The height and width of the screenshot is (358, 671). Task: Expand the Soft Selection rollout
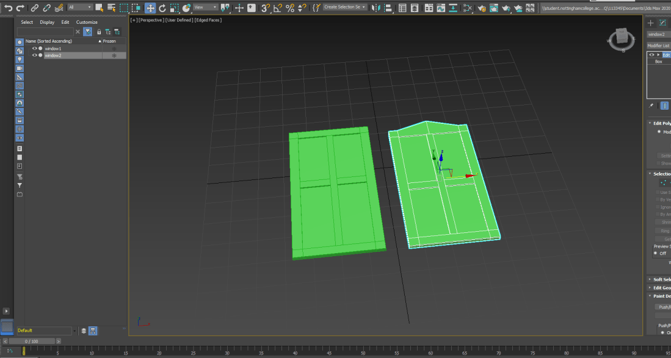pyautogui.click(x=660, y=279)
